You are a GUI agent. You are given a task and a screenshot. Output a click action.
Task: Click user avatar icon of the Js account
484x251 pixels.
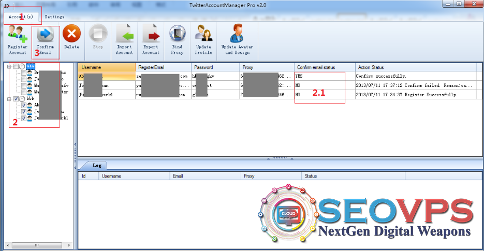point(30,79)
